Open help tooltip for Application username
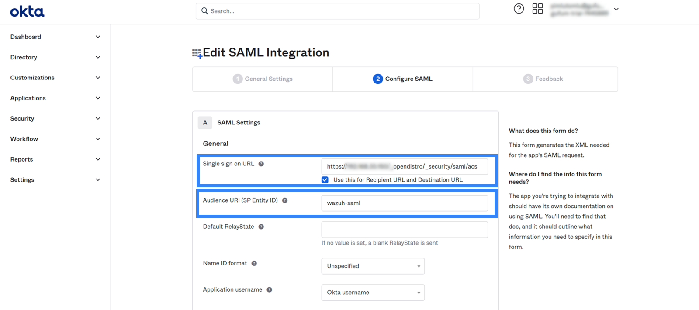The image size is (699, 310). tap(270, 289)
